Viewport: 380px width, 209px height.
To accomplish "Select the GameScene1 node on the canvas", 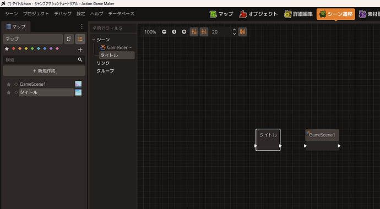I will pos(322,140).
